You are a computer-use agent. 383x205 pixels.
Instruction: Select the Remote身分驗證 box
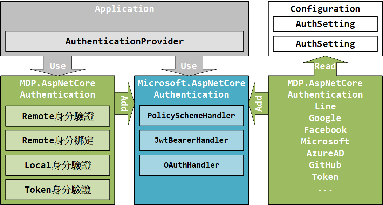58,116
